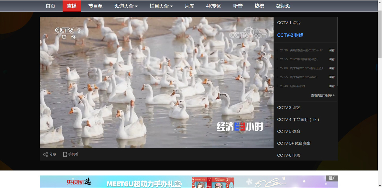This screenshot has height=188, width=382.
Task: Select the CCTV-2 财经 channel heading
Action: pos(290,35)
